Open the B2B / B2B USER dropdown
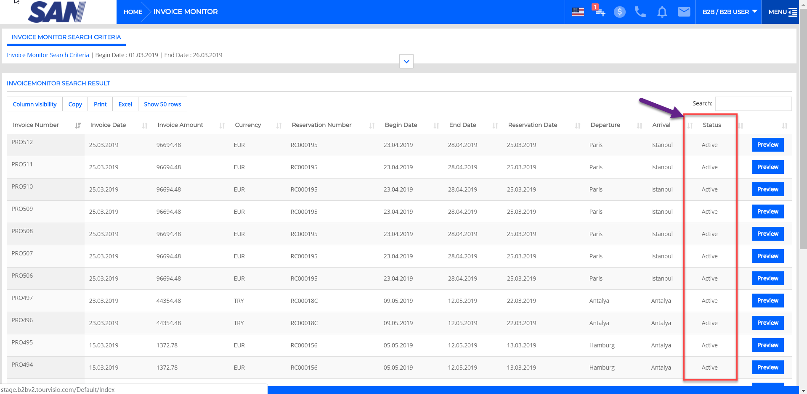 click(x=729, y=12)
